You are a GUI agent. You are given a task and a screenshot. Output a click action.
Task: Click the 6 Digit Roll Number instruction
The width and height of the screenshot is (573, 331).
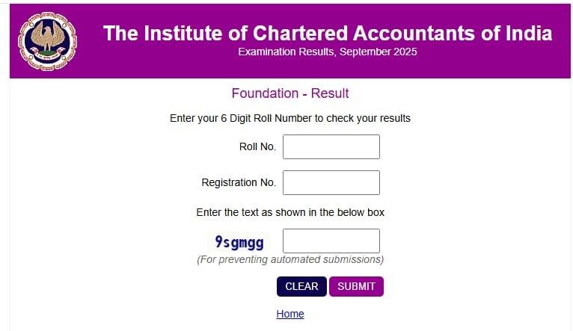(x=290, y=118)
